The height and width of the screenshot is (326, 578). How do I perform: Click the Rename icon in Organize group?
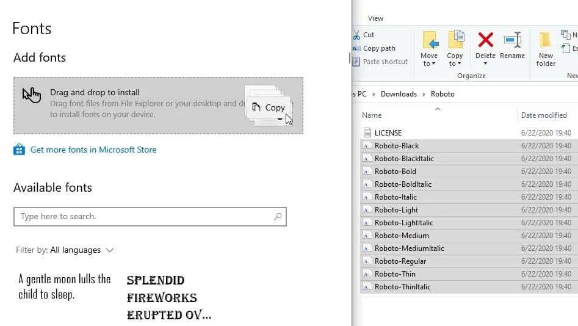coord(513,40)
